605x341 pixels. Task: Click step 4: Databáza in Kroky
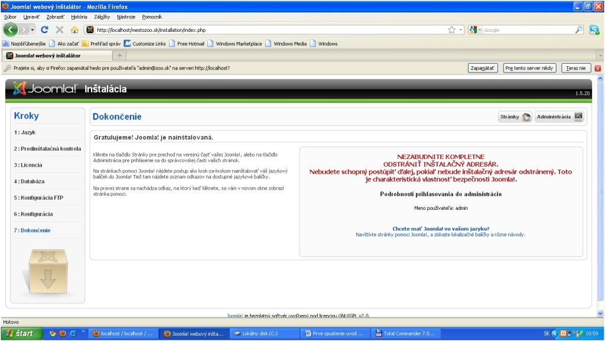pos(29,181)
